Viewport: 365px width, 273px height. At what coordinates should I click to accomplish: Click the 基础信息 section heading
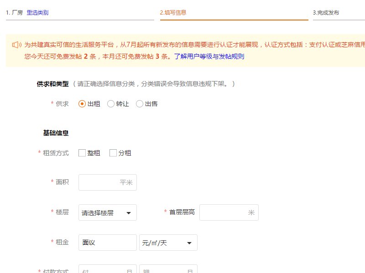pyautogui.click(x=56, y=133)
